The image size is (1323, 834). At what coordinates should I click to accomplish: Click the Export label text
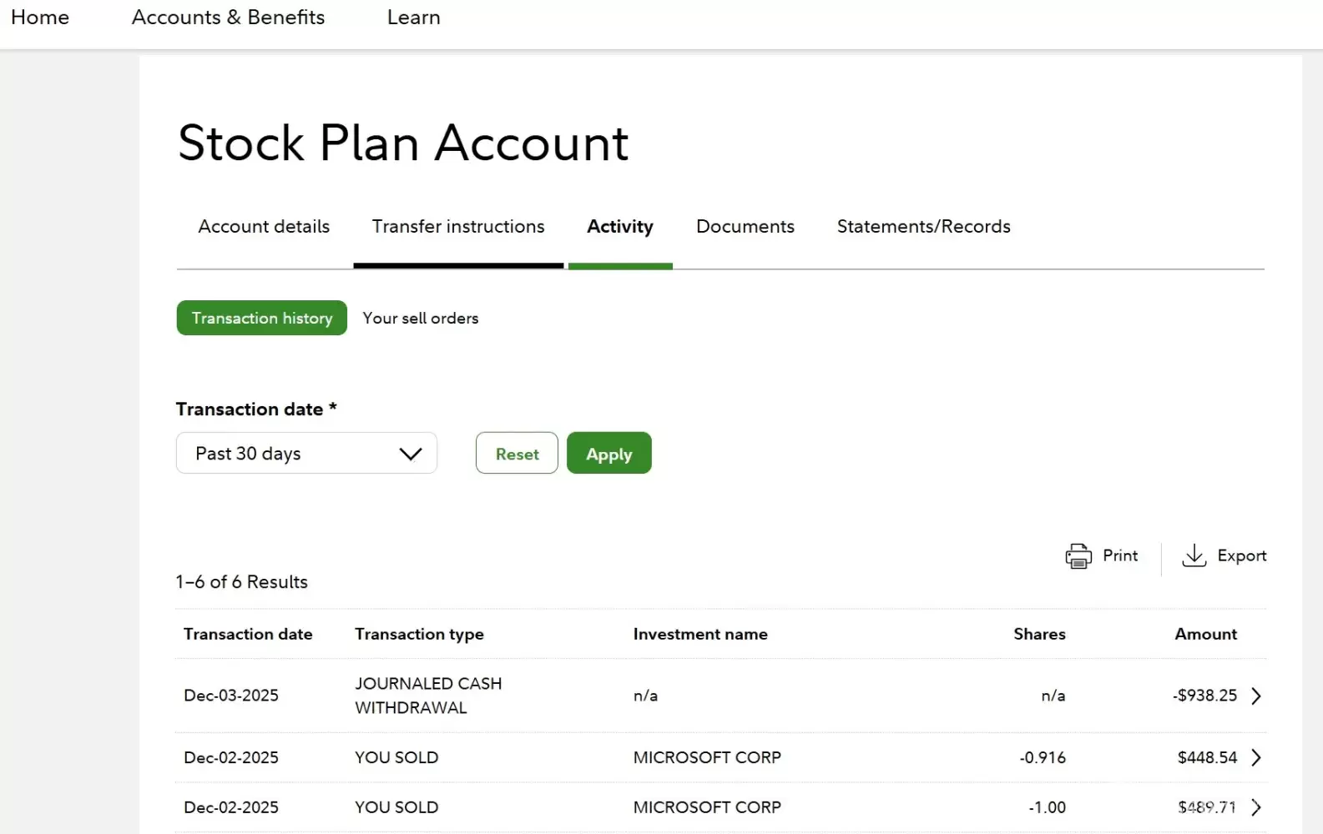pos(1241,556)
